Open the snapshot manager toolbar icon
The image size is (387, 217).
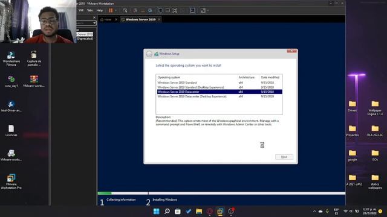[x=150, y=10]
